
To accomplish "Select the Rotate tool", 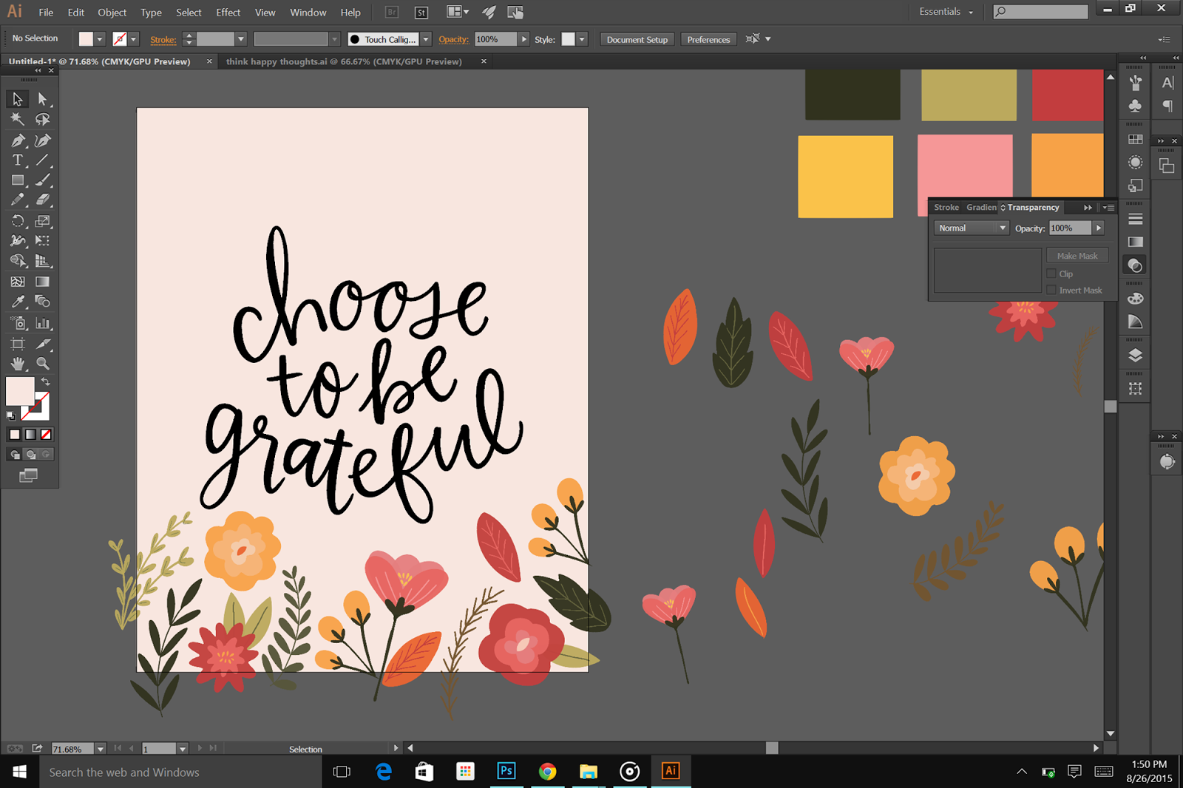I will pos(18,220).
